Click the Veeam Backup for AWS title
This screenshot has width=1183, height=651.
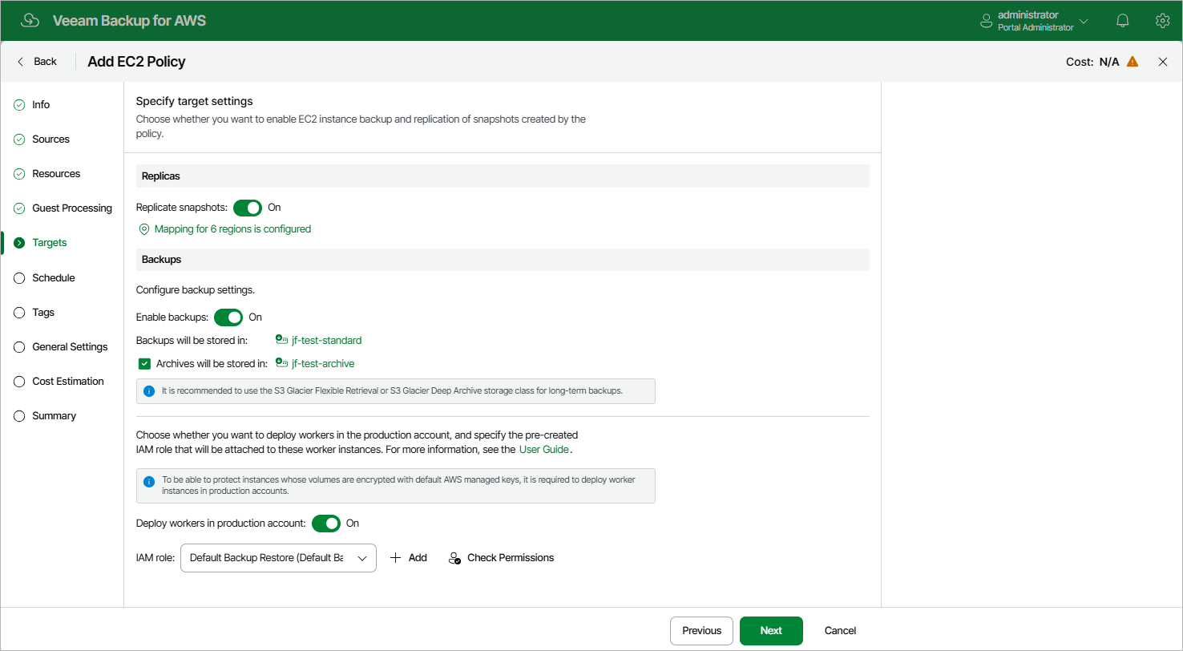tap(129, 21)
